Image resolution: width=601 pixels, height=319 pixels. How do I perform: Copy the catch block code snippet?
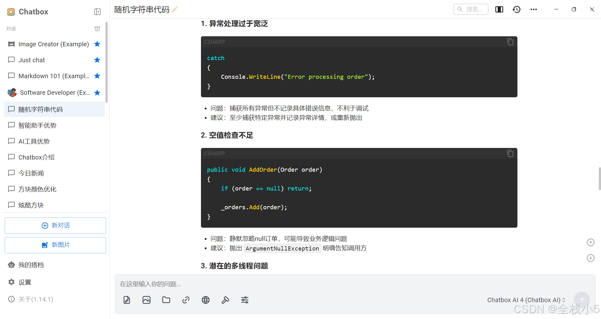tap(510, 42)
